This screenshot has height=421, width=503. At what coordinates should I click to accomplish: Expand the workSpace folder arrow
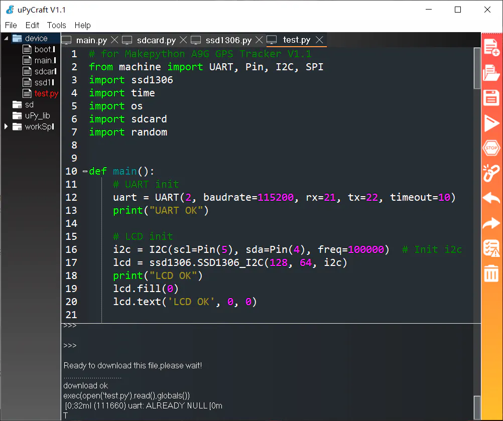7,126
